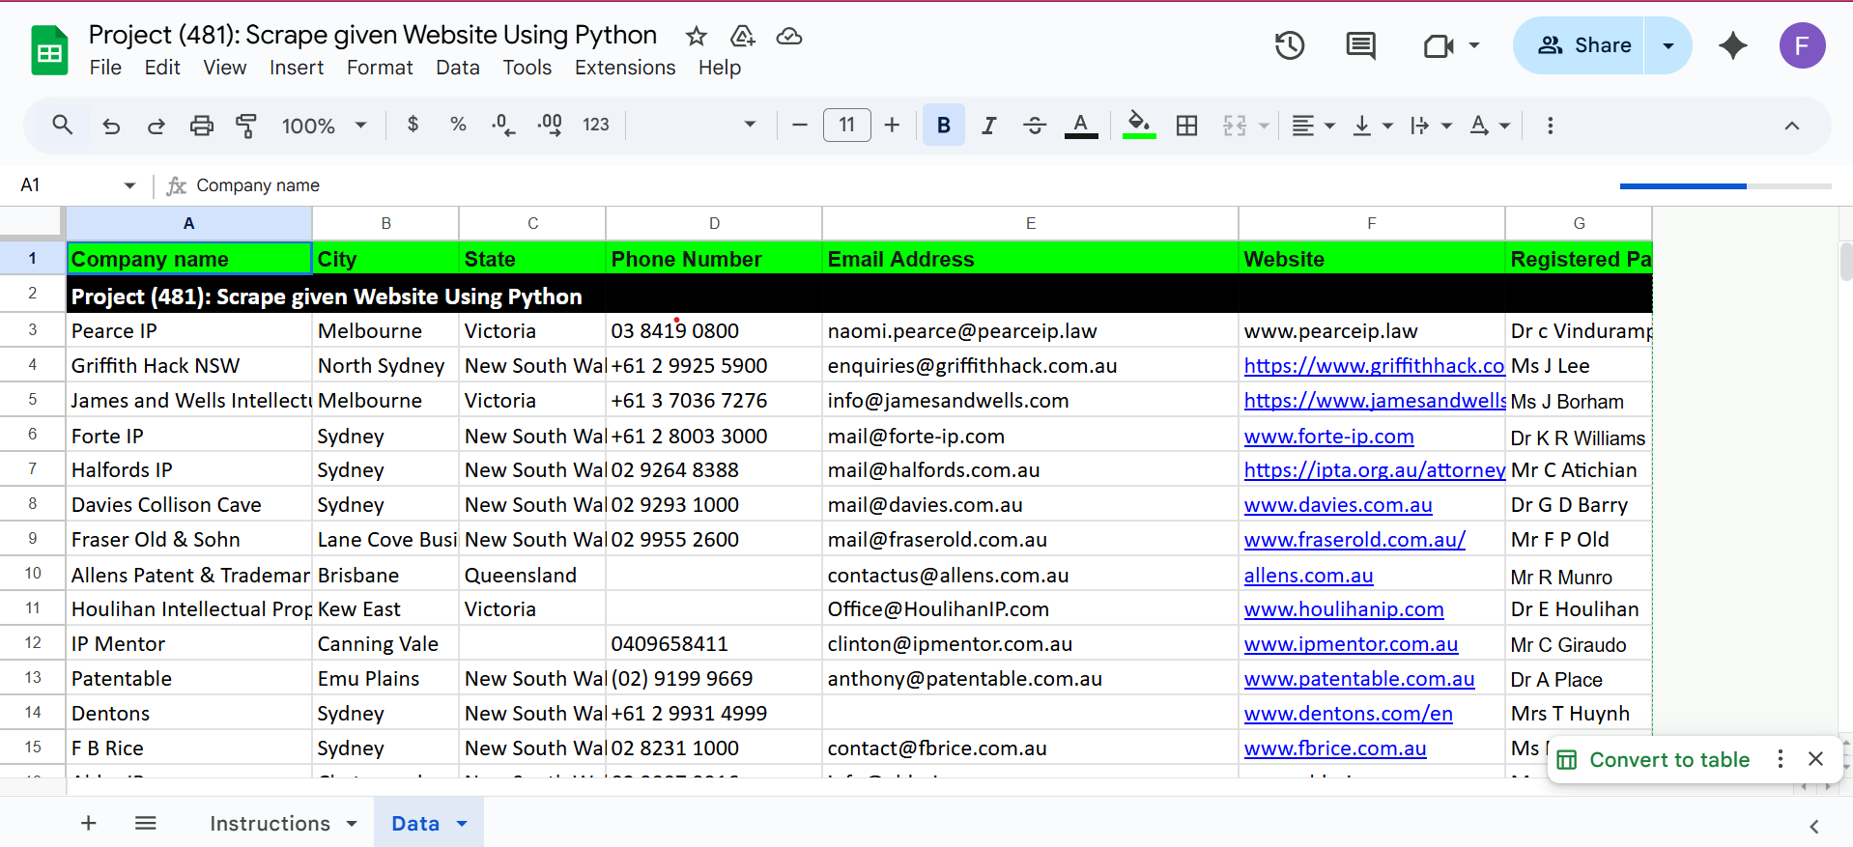Increase decimal places
Image resolution: width=1853 pixels, height=847 pixels.
(550, 125)
